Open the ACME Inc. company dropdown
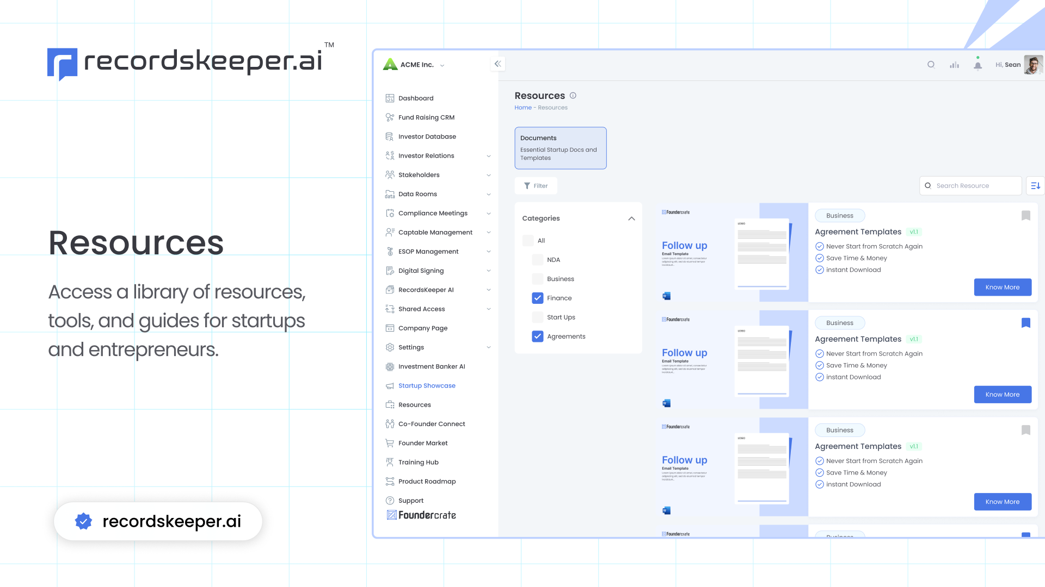Screen dimensions: 1045x587 (x=442, y=65)
